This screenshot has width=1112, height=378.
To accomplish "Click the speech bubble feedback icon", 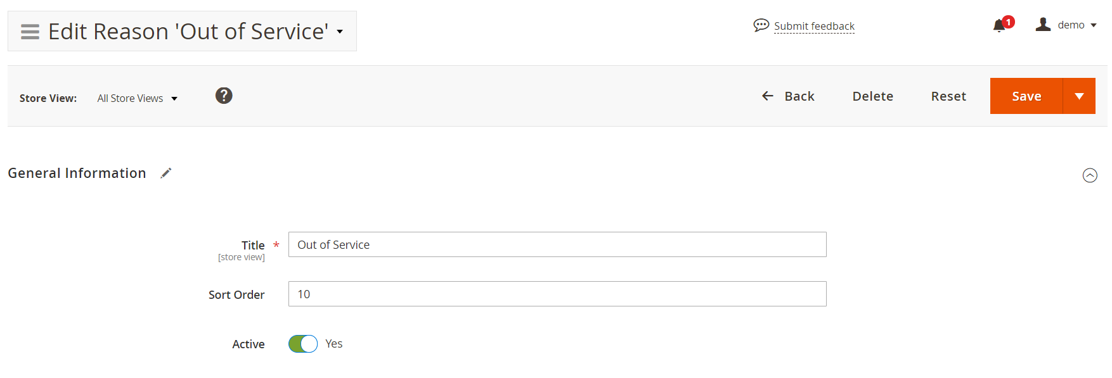I will click(x=761, y=25).
